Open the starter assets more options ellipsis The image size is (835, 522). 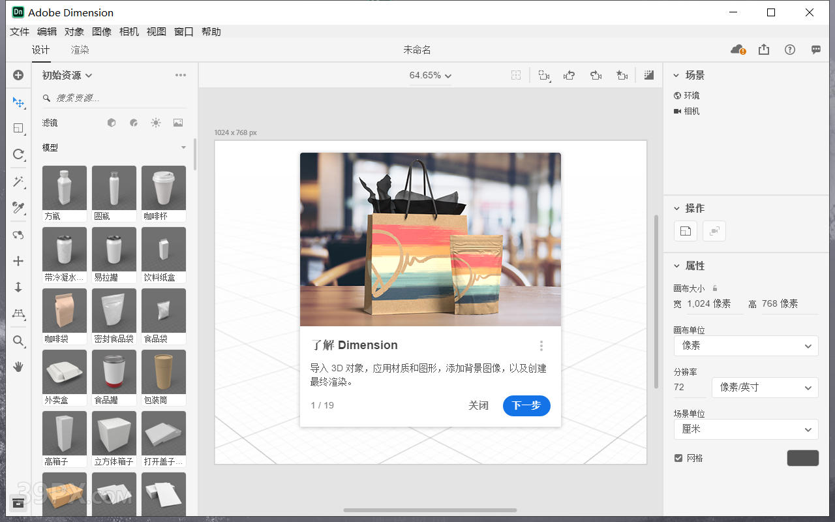click(x=181, y=75)
